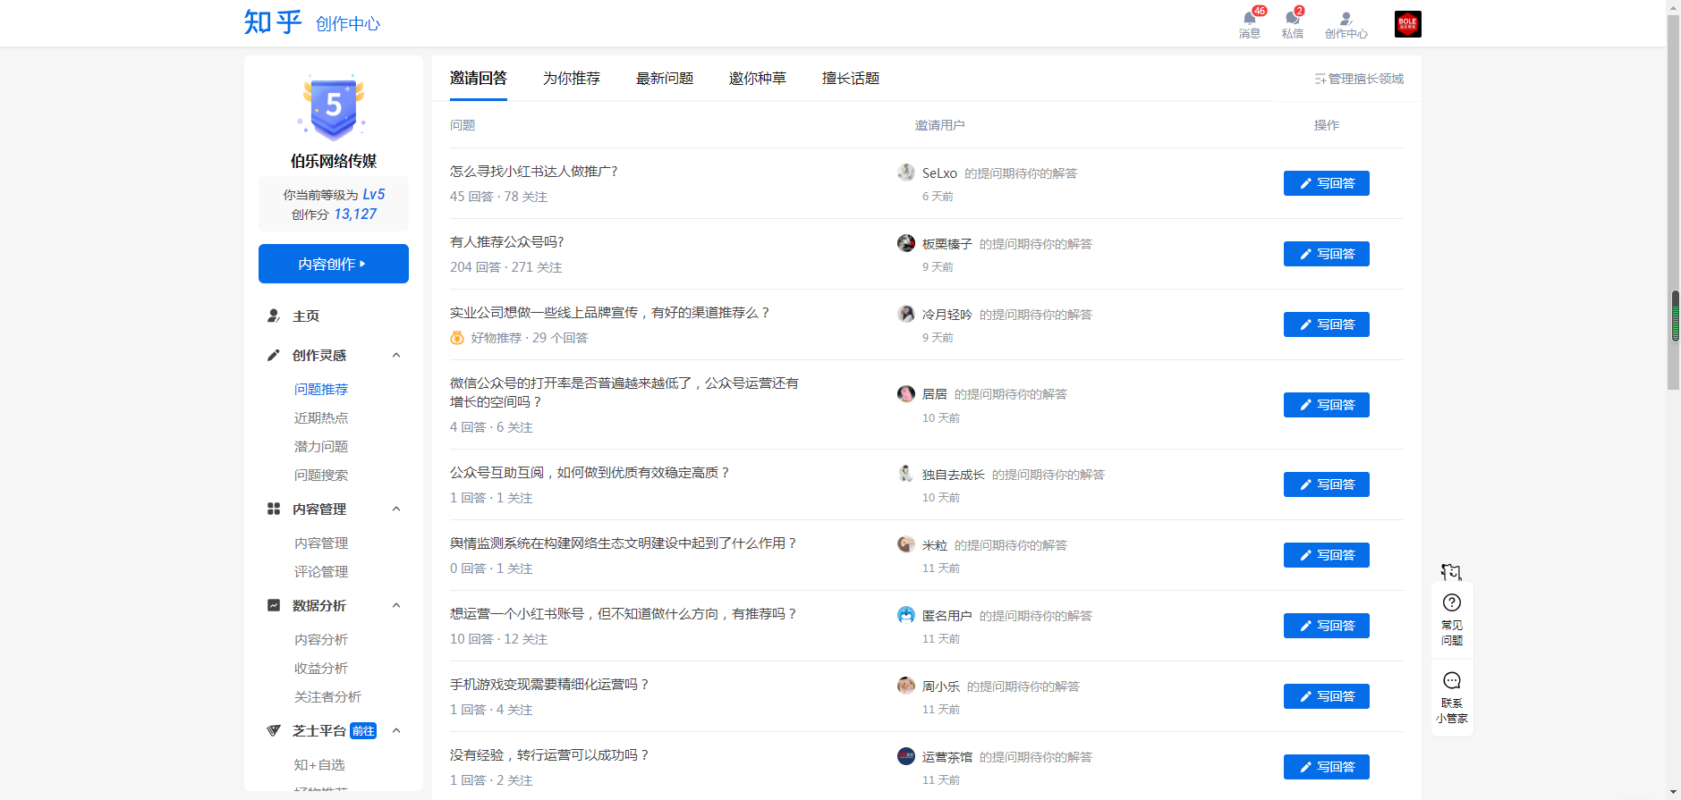The width and height of the screenshot is (1681, 800).
Task: Open 问题搜索 in the sidebar
Action: pyautogui.click(x=321, y=475)
